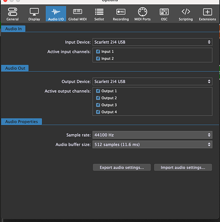Uncheck the Input 1 channel checkbox
The height and width of the screenshot is (222, 220).
[x=98, y=52]
